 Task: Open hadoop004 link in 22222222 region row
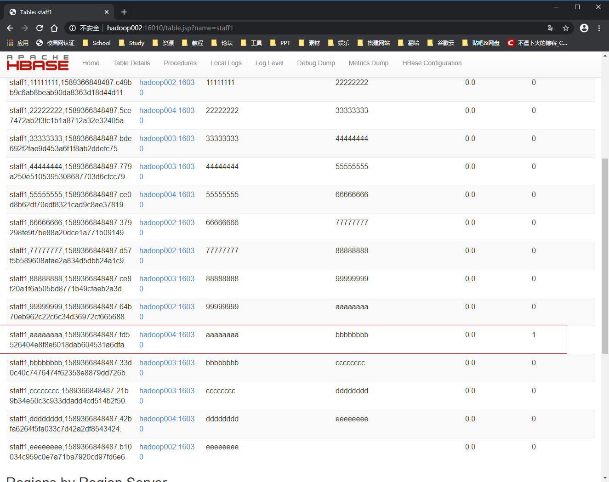[167, 115]
